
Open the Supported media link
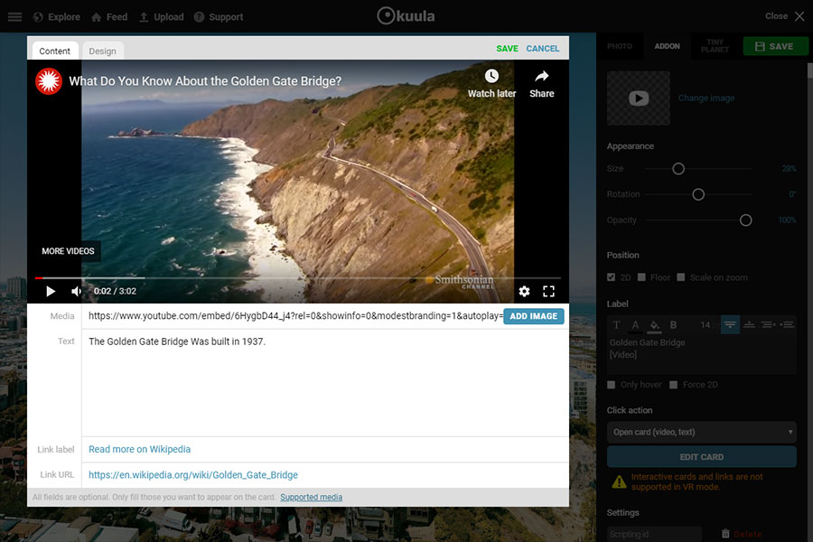pos(311,497)
